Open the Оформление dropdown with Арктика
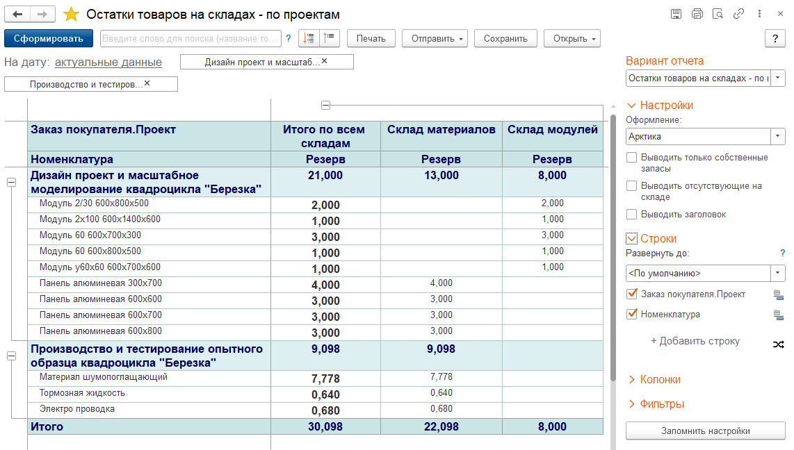This screenshot has width=794, height=450. [778, 137]
